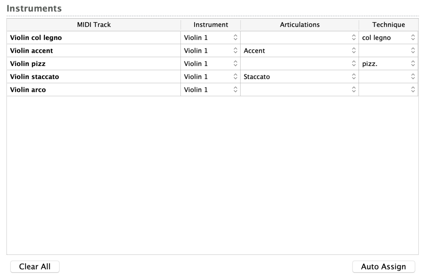Viewport: 429px width, 277px height.
Task: Click the Auto Assign button
Action: coord(383,266)
